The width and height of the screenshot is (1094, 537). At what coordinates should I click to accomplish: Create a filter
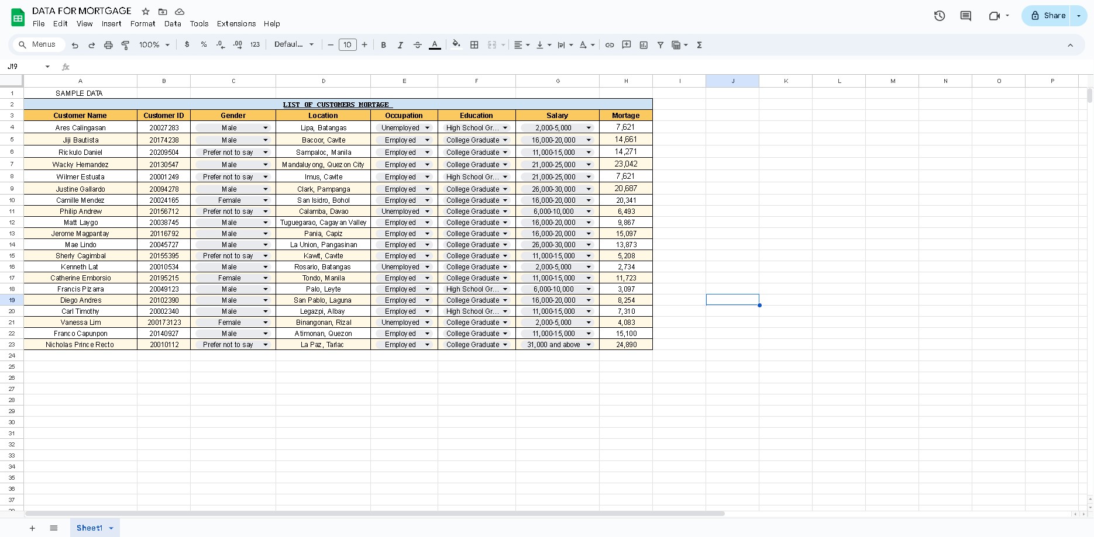coord(660,45)
